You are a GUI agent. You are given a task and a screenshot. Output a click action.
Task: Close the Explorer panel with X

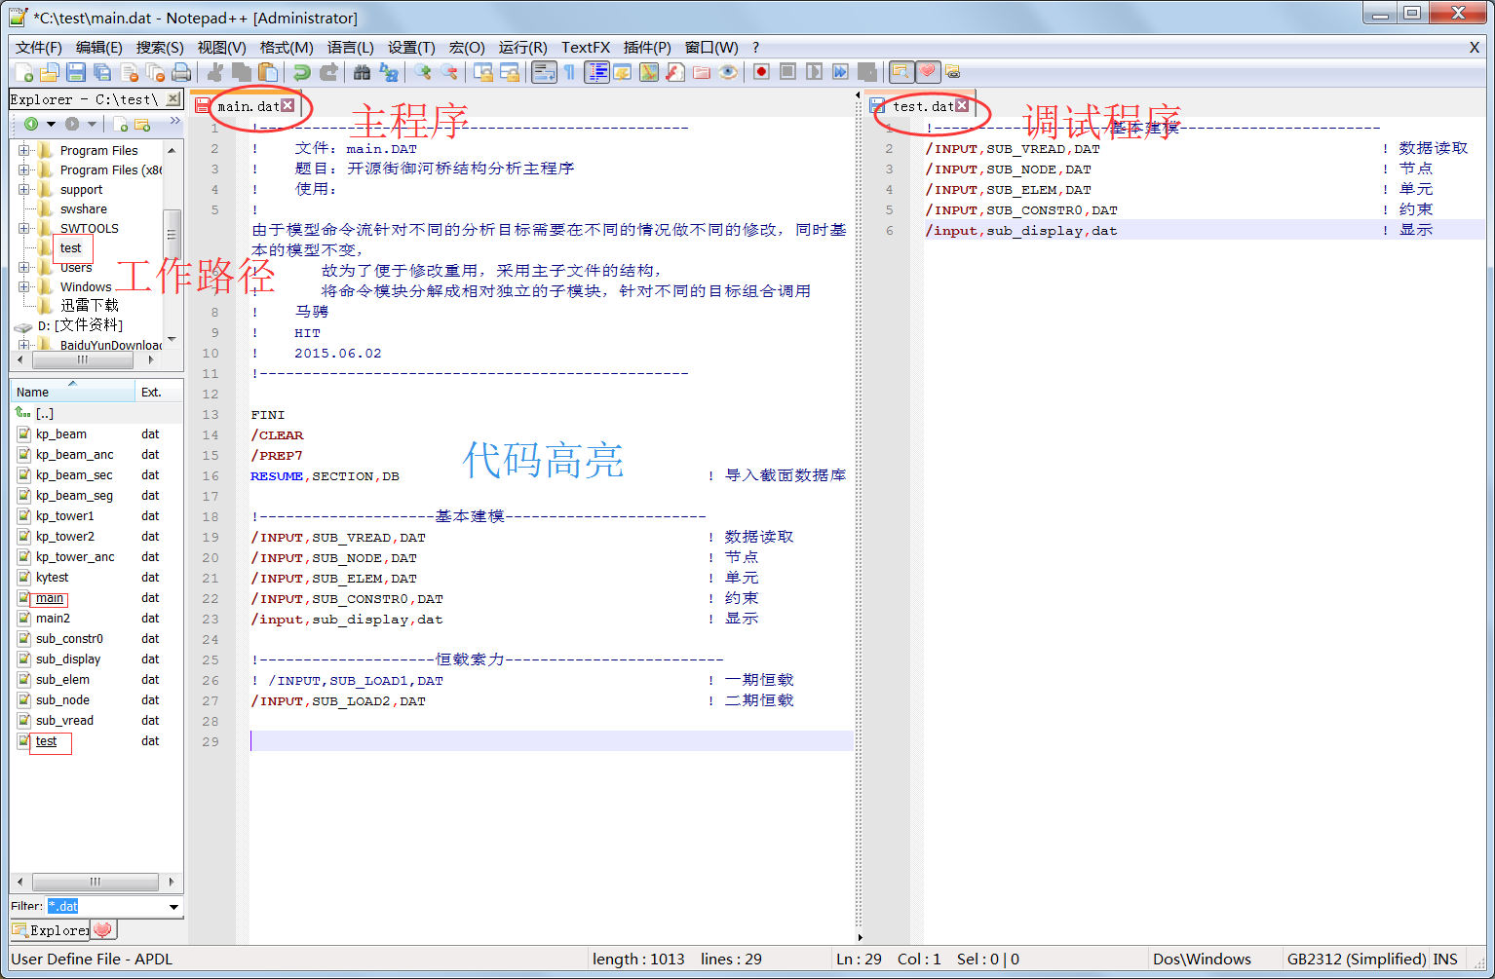click(x=173, y=99)
